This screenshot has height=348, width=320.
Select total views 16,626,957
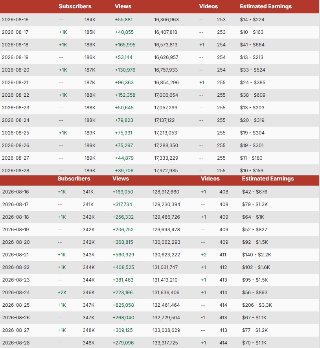pyautogui.click(x=166, y=57)
